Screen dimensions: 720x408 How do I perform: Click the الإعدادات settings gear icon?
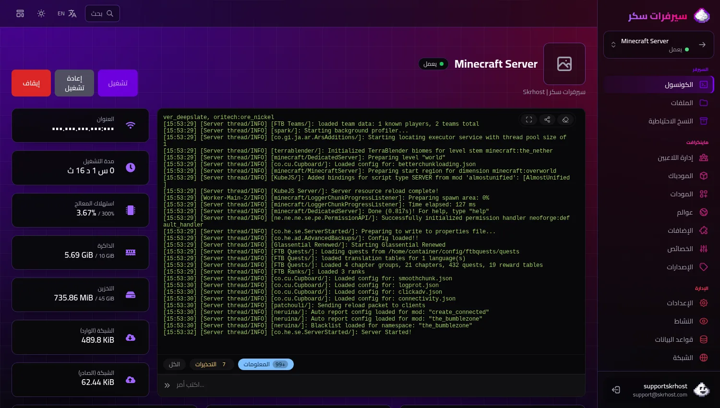click(704, 303)
